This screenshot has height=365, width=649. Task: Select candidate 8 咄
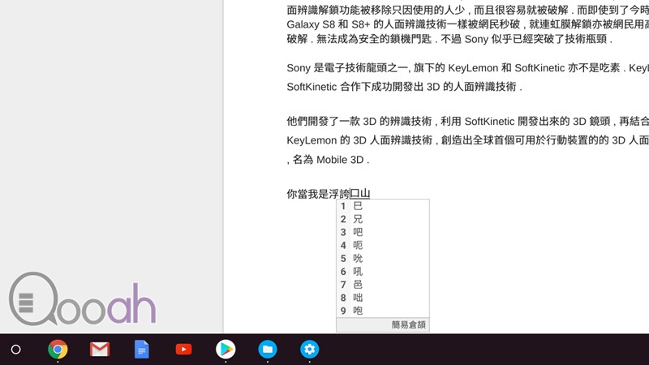pyautogui.click(x=383, y=298)
